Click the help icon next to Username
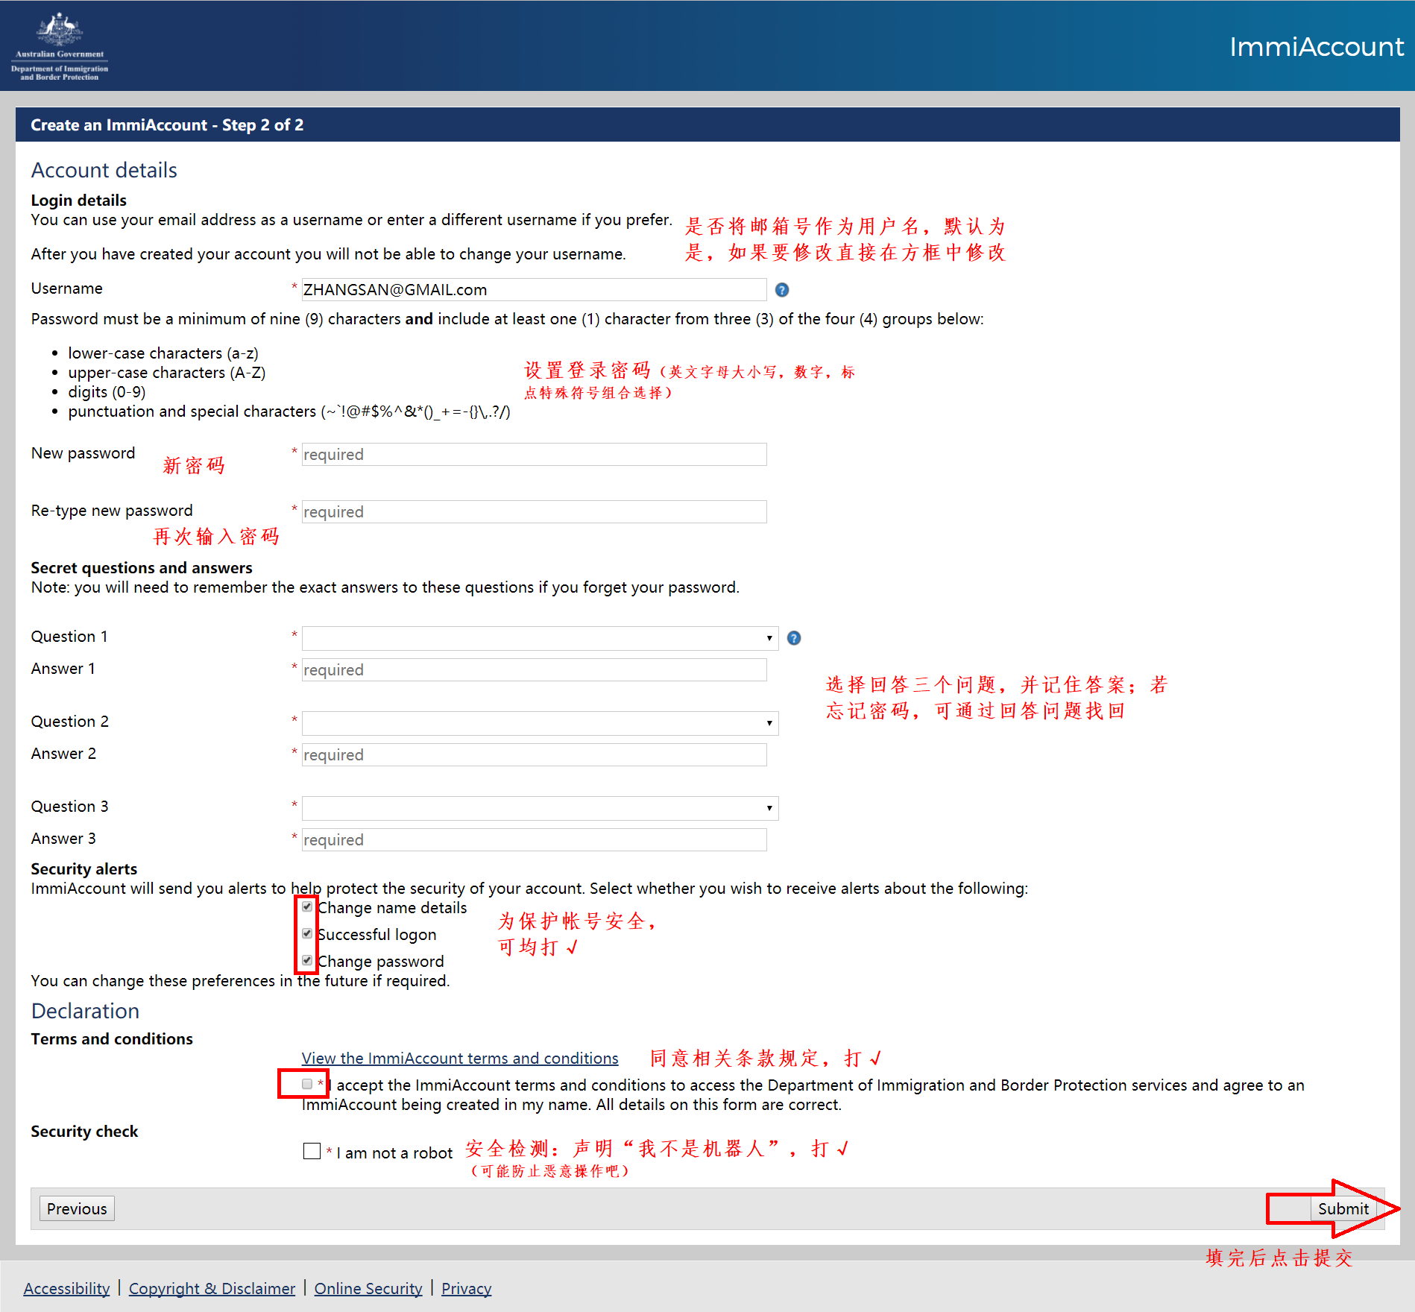The image size is (1415, 1312). (782, 290)
